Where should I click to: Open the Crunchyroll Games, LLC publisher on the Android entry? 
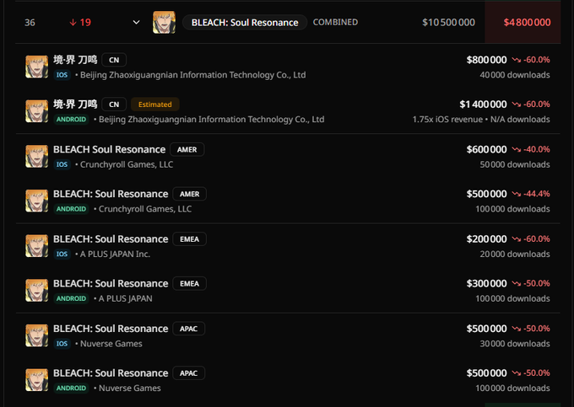[144, 209]
